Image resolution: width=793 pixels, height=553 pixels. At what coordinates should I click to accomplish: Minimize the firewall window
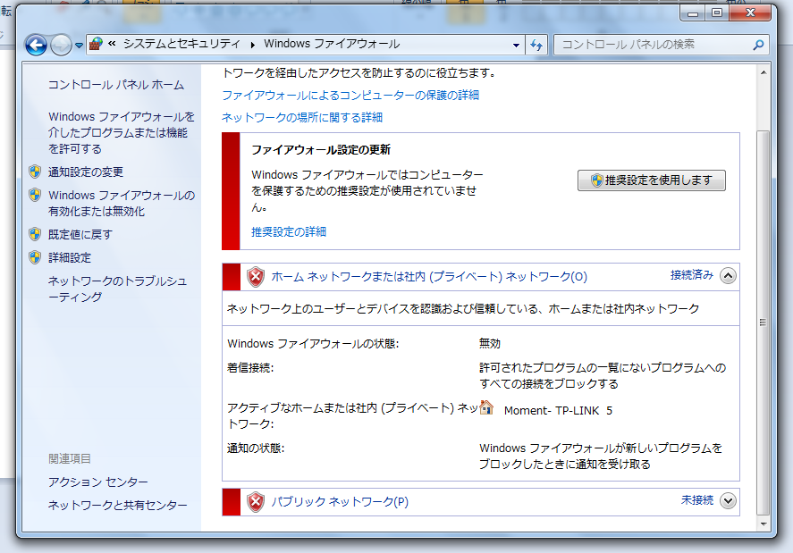(x=693, y=13)
